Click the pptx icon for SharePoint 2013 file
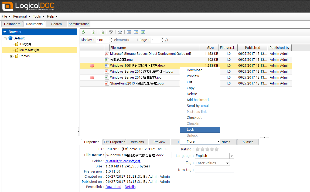Viewport: 310px width, 192px height. (x=107, y=83)
